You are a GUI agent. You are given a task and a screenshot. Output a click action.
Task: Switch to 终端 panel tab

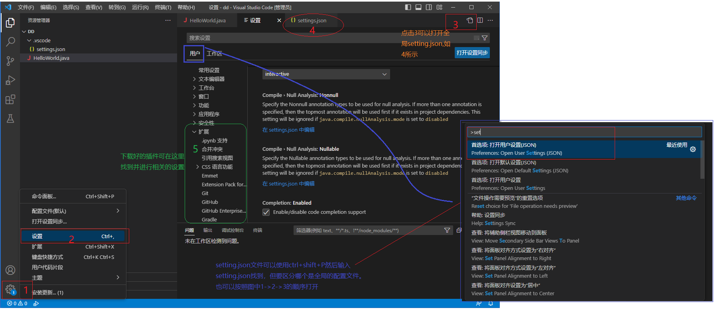tap(258, 230)
